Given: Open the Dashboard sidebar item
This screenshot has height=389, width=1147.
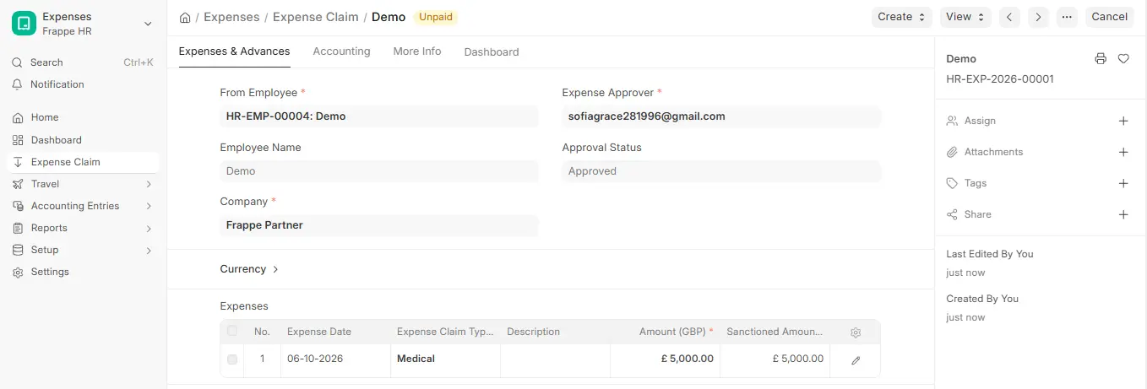Looking at the screenshot, I should [x=83, y=140].
